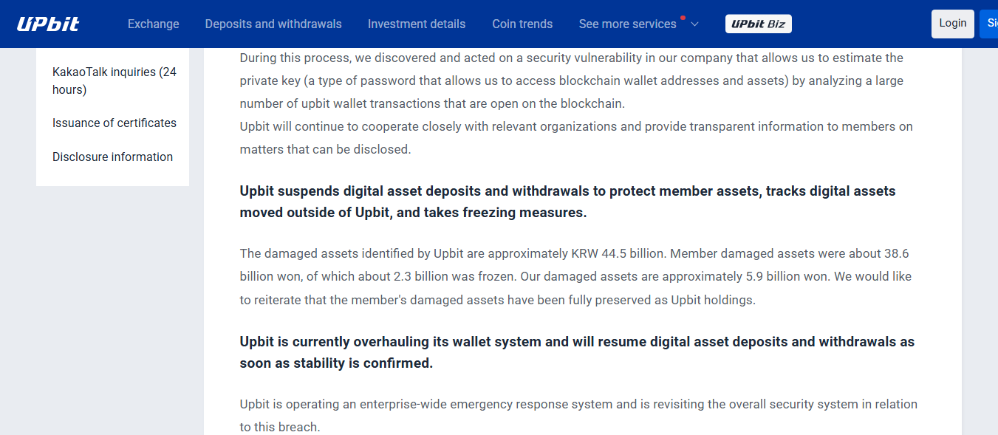The height and width of the screenshot is (435, 998).
Task: Click paragraph mentioning KRW 44.5 billion
Action: click(575, 276)
